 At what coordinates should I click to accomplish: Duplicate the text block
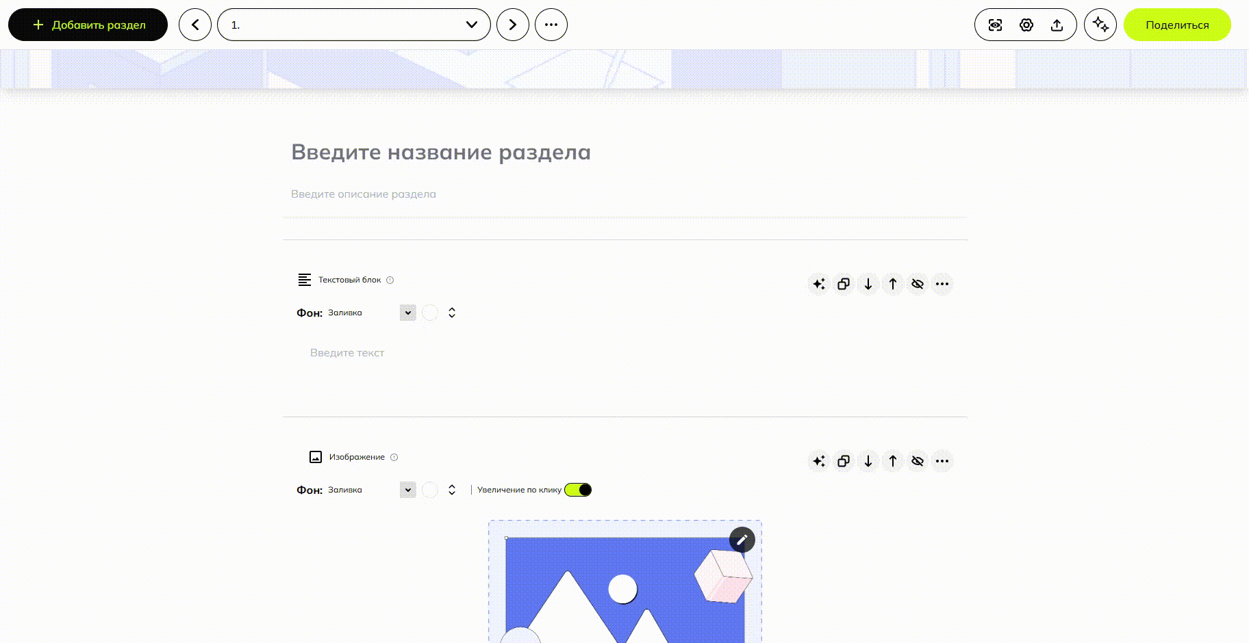844,284
